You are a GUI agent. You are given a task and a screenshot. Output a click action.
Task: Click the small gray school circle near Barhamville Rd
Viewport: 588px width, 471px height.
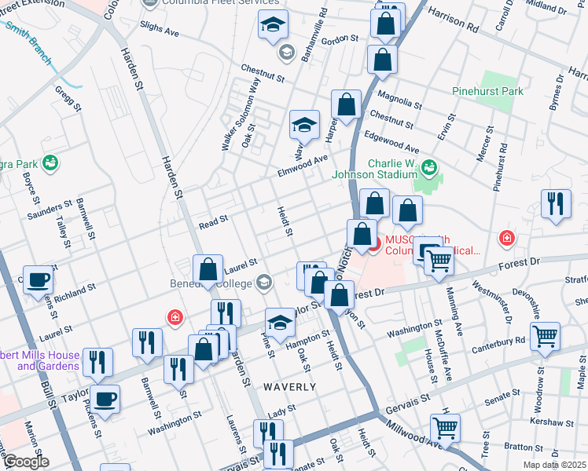287,53
